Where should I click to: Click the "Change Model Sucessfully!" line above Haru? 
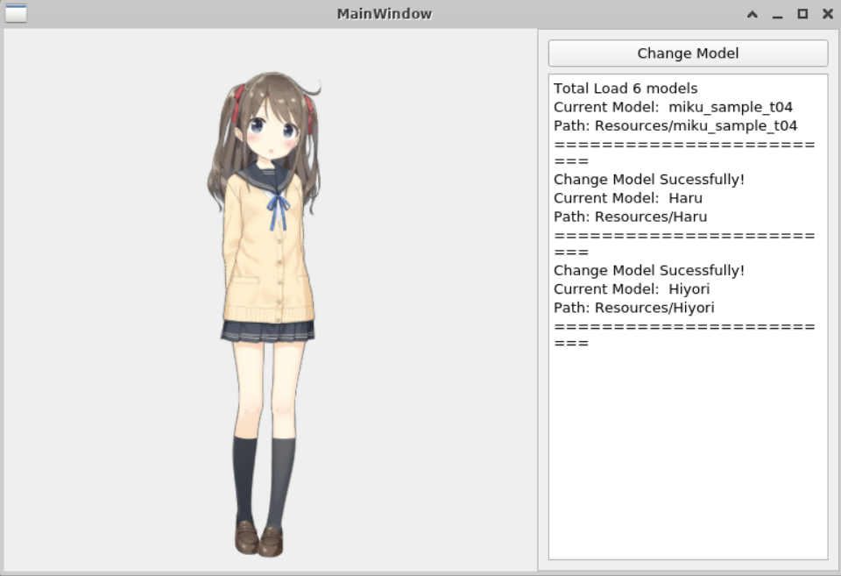point(649,180)
